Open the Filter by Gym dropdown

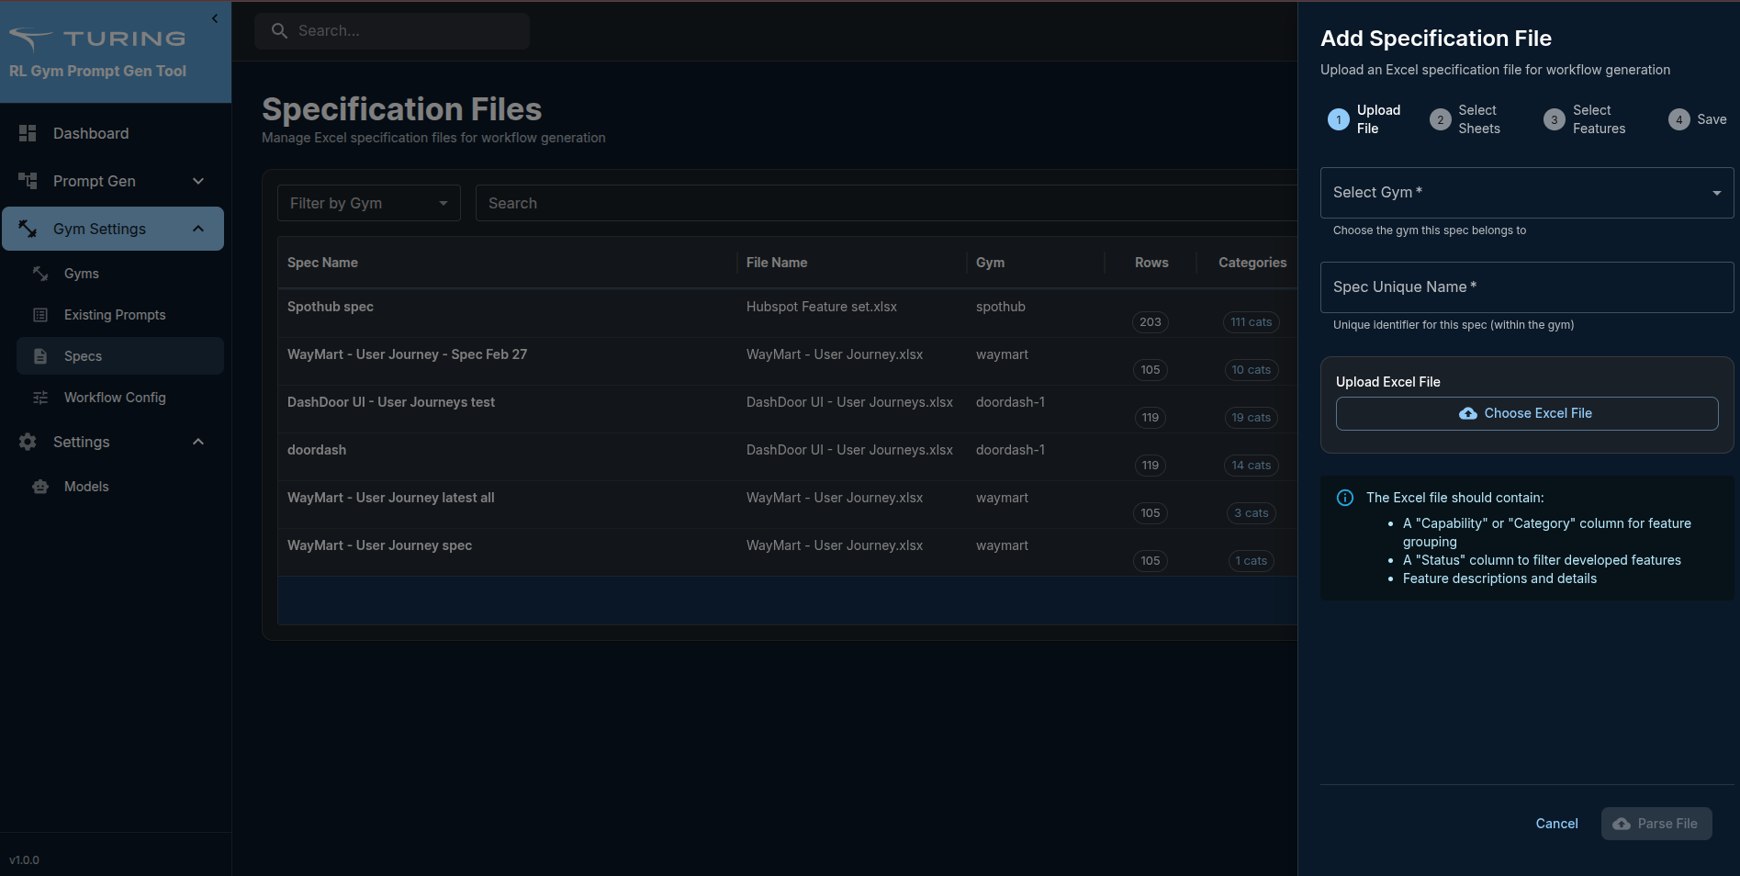tap(368, 203)
